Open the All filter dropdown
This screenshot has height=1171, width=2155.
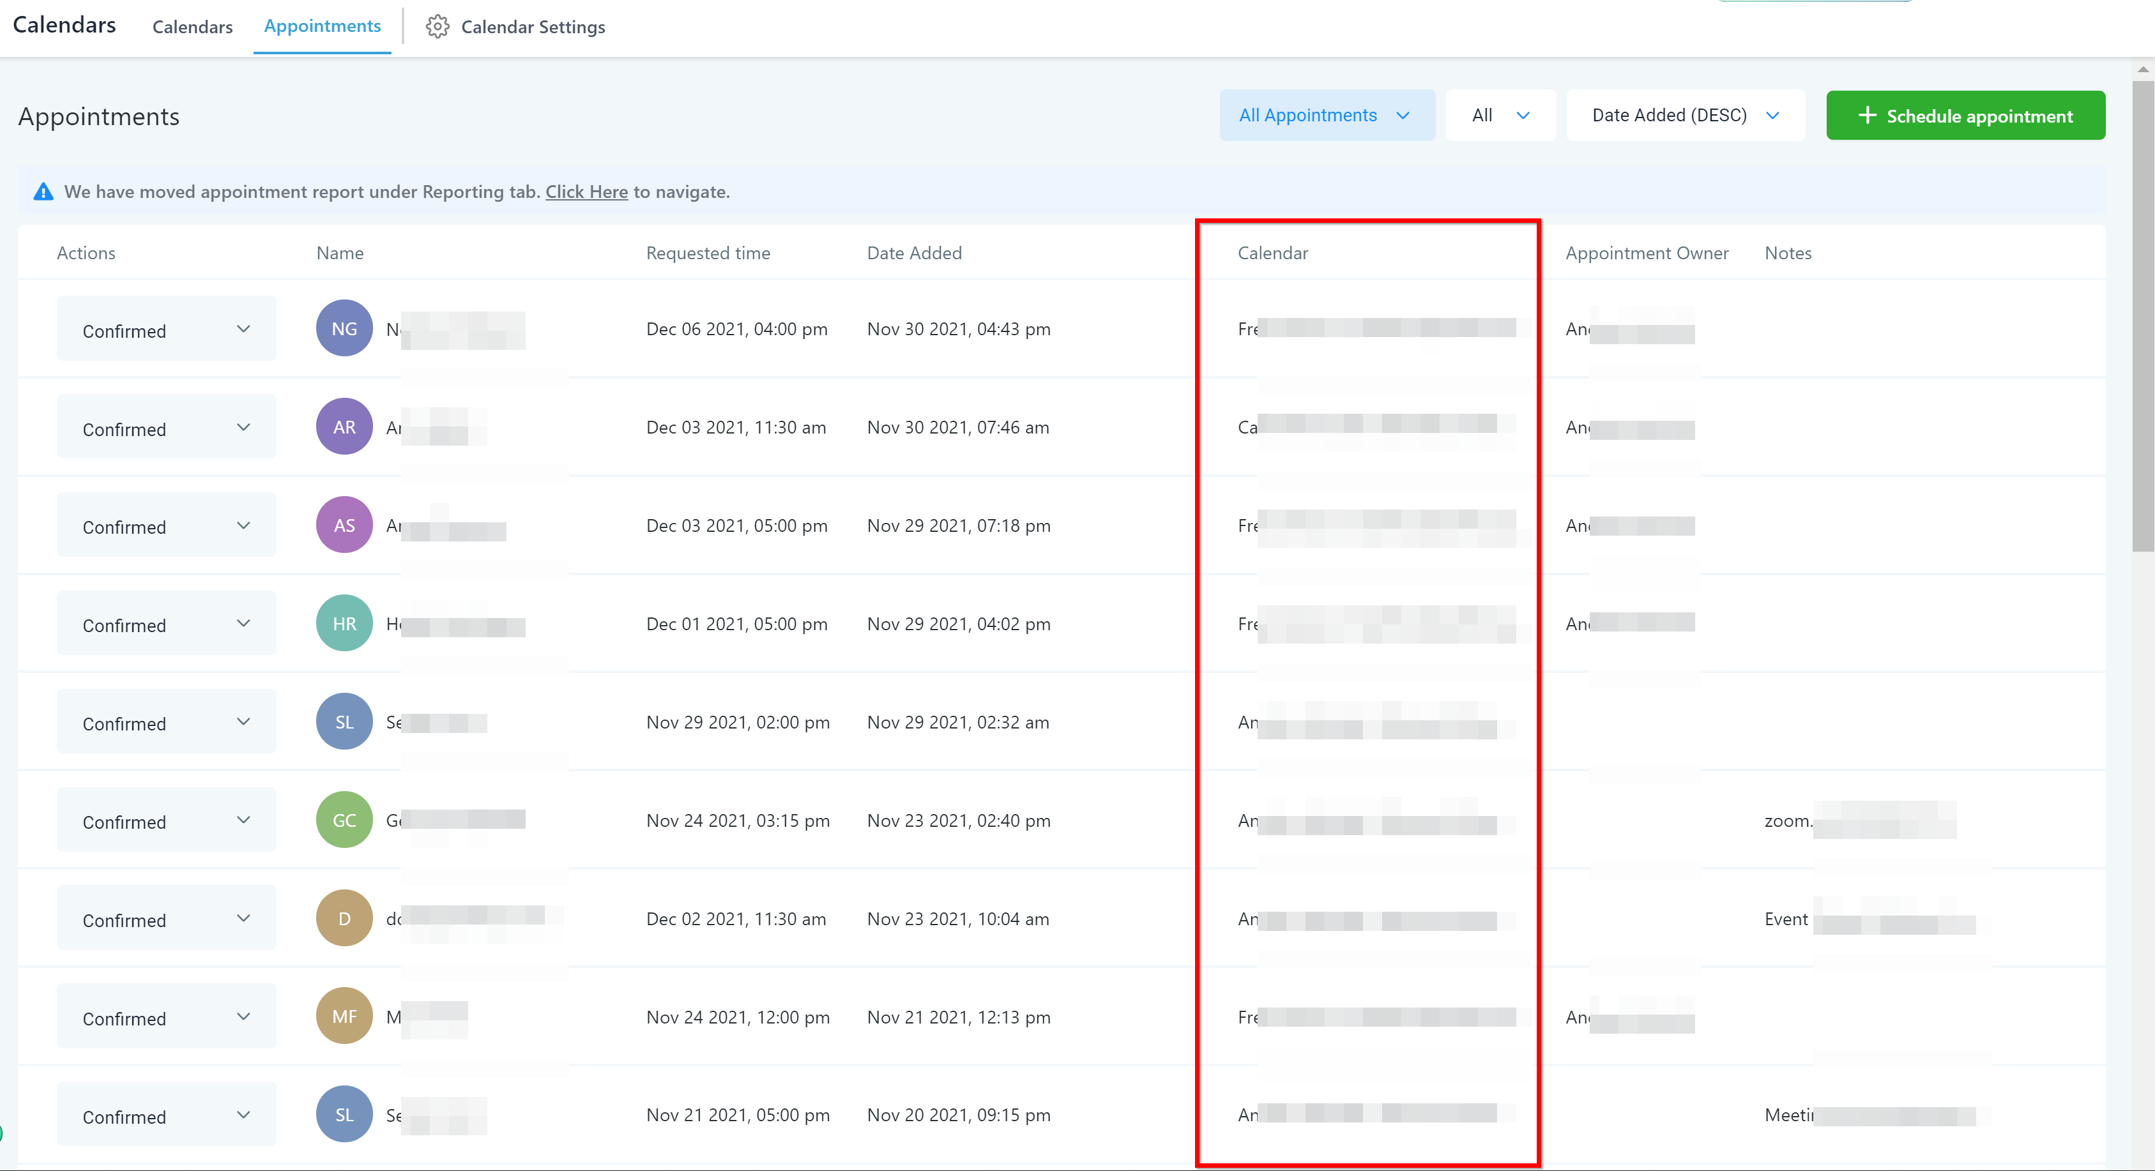point(1500,116)
